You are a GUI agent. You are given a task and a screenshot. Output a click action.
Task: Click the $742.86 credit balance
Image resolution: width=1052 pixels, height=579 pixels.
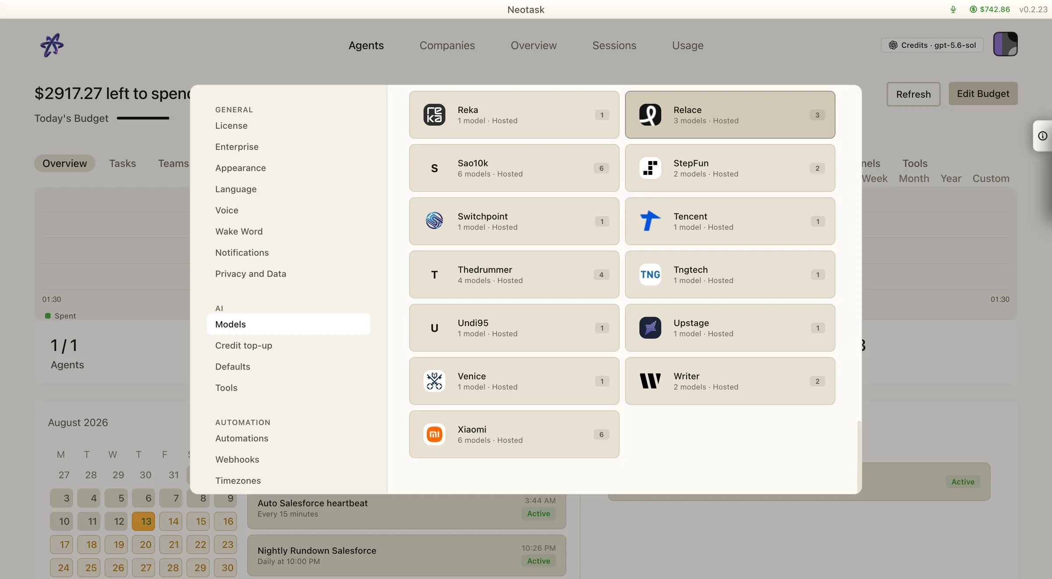point(990,9)
